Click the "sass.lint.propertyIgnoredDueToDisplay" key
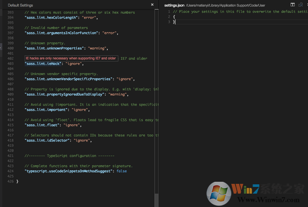The height and width of the screenshot is (207, 308). (x=65, y=94)
